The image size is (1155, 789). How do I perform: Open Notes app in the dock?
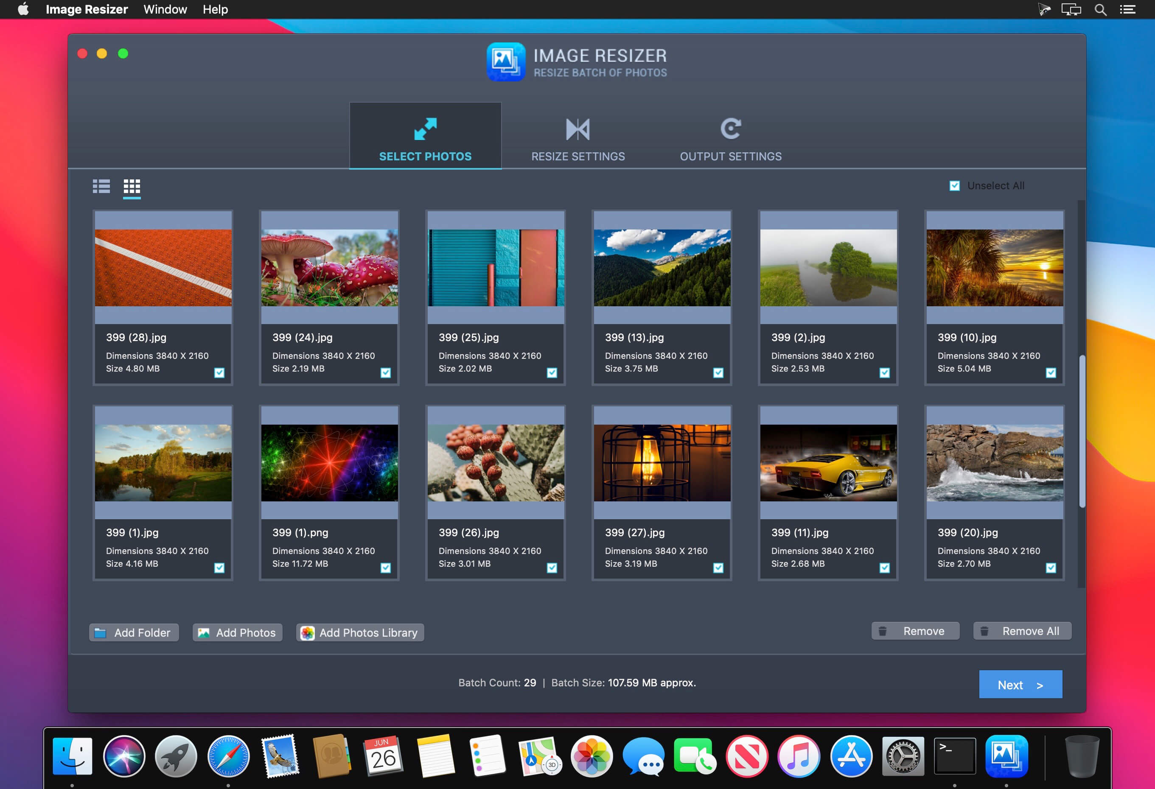click(436, 756)
